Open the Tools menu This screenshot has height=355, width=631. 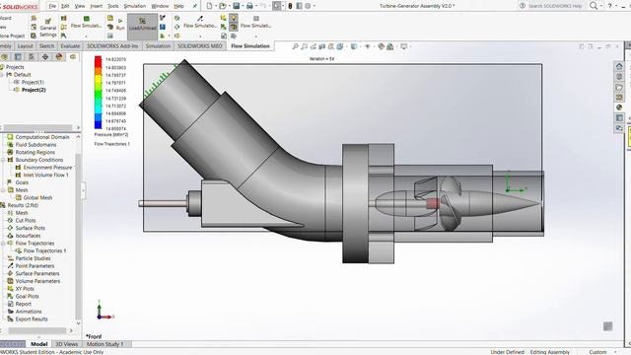[113, 6]
